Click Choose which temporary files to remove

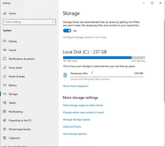coord(90,79)
